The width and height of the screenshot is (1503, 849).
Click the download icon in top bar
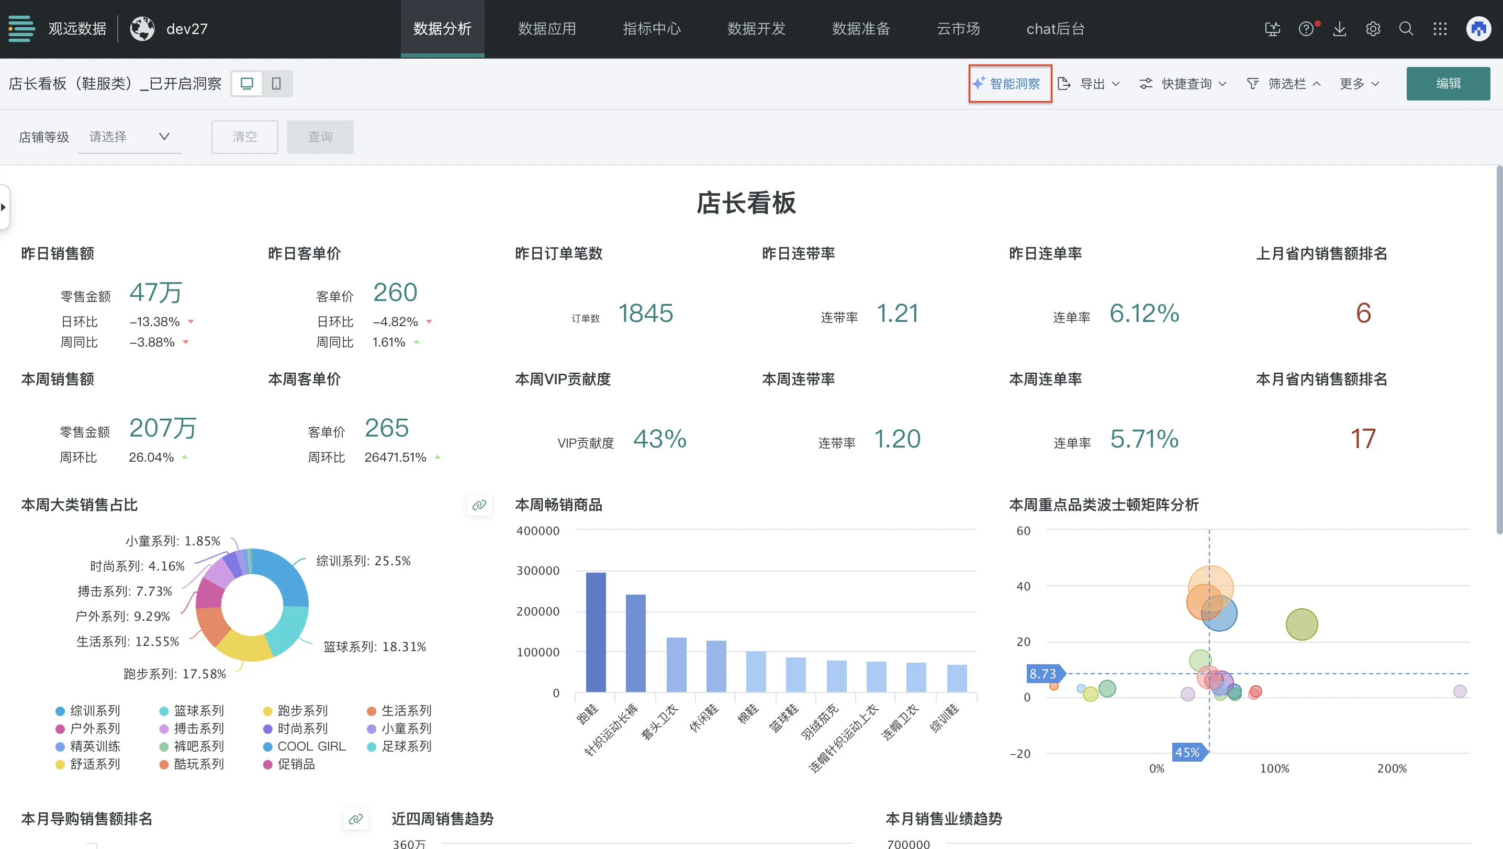pos(1340,29)
